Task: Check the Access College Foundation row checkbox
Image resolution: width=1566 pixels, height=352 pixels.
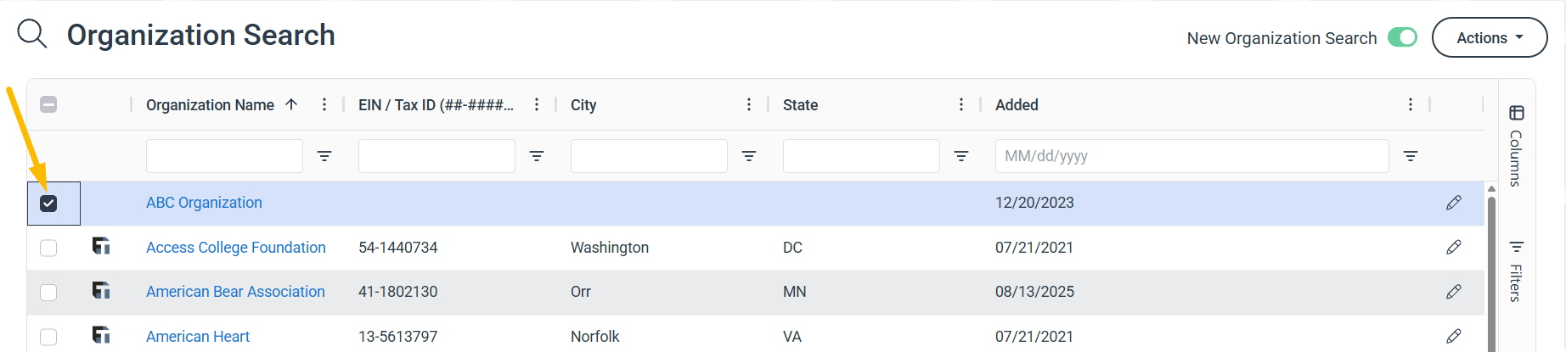Action: coord(48,248)
